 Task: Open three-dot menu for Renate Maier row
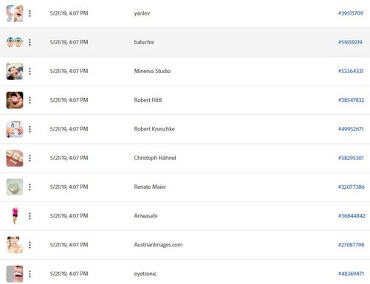30,187
